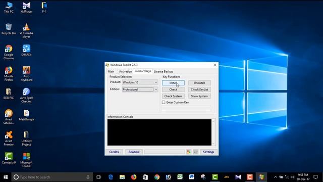Click the microphone icon in search box

pos(88,177)
